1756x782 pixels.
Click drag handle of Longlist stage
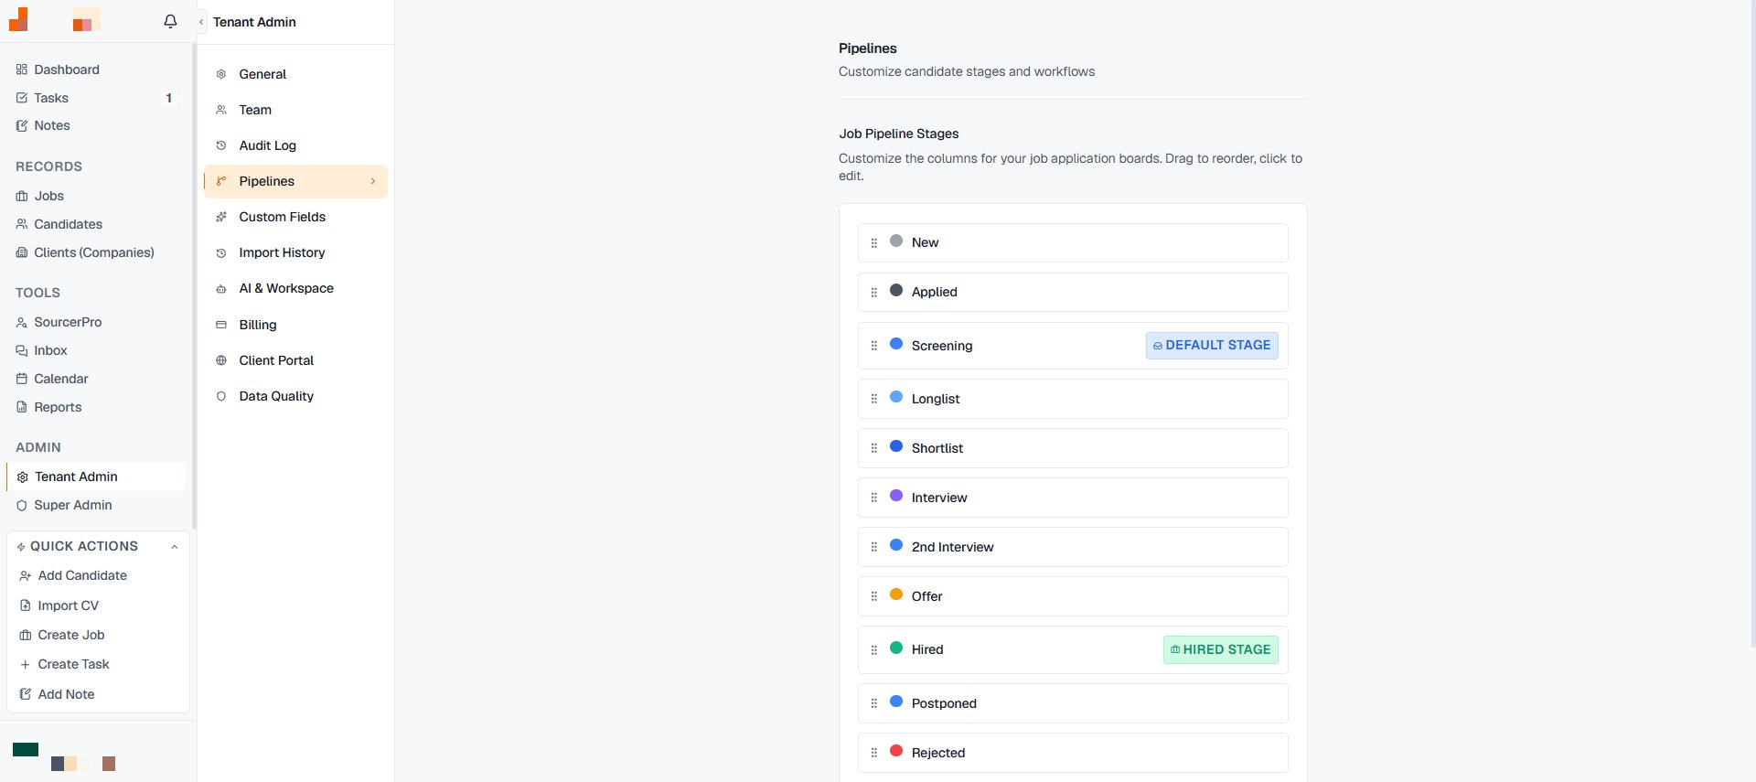coord(874,399)
